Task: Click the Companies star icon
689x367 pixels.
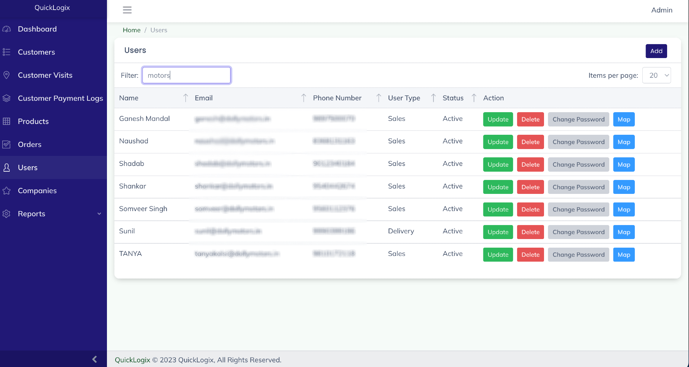Action: pos(6,191)
